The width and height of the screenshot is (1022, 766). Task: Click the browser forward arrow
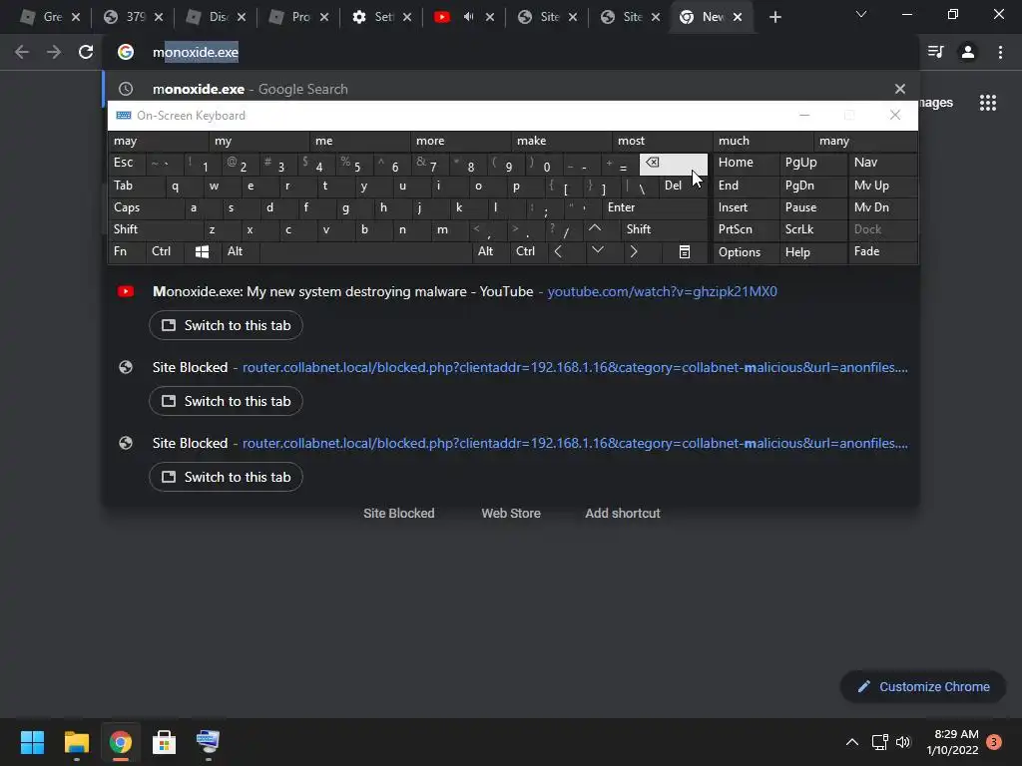pyautogui.click(x=54, y=52)
